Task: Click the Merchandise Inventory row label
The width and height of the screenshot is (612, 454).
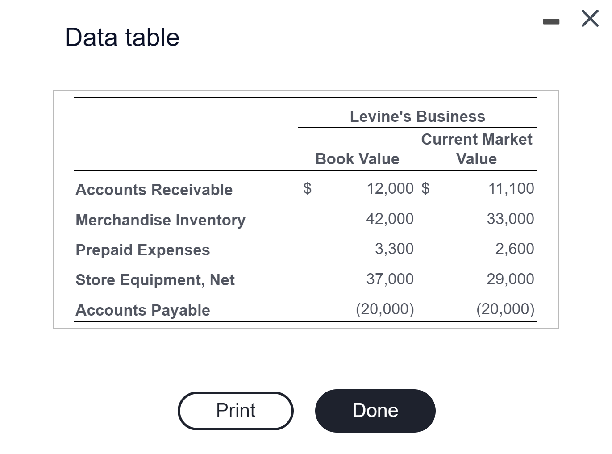Action: [160, 220]
